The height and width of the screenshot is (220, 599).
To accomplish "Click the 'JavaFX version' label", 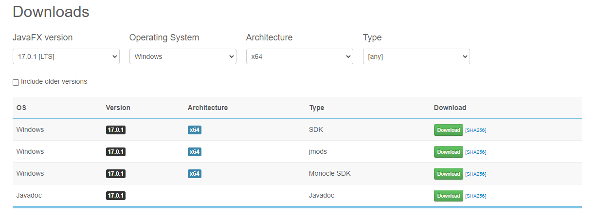I will point(43,37).
